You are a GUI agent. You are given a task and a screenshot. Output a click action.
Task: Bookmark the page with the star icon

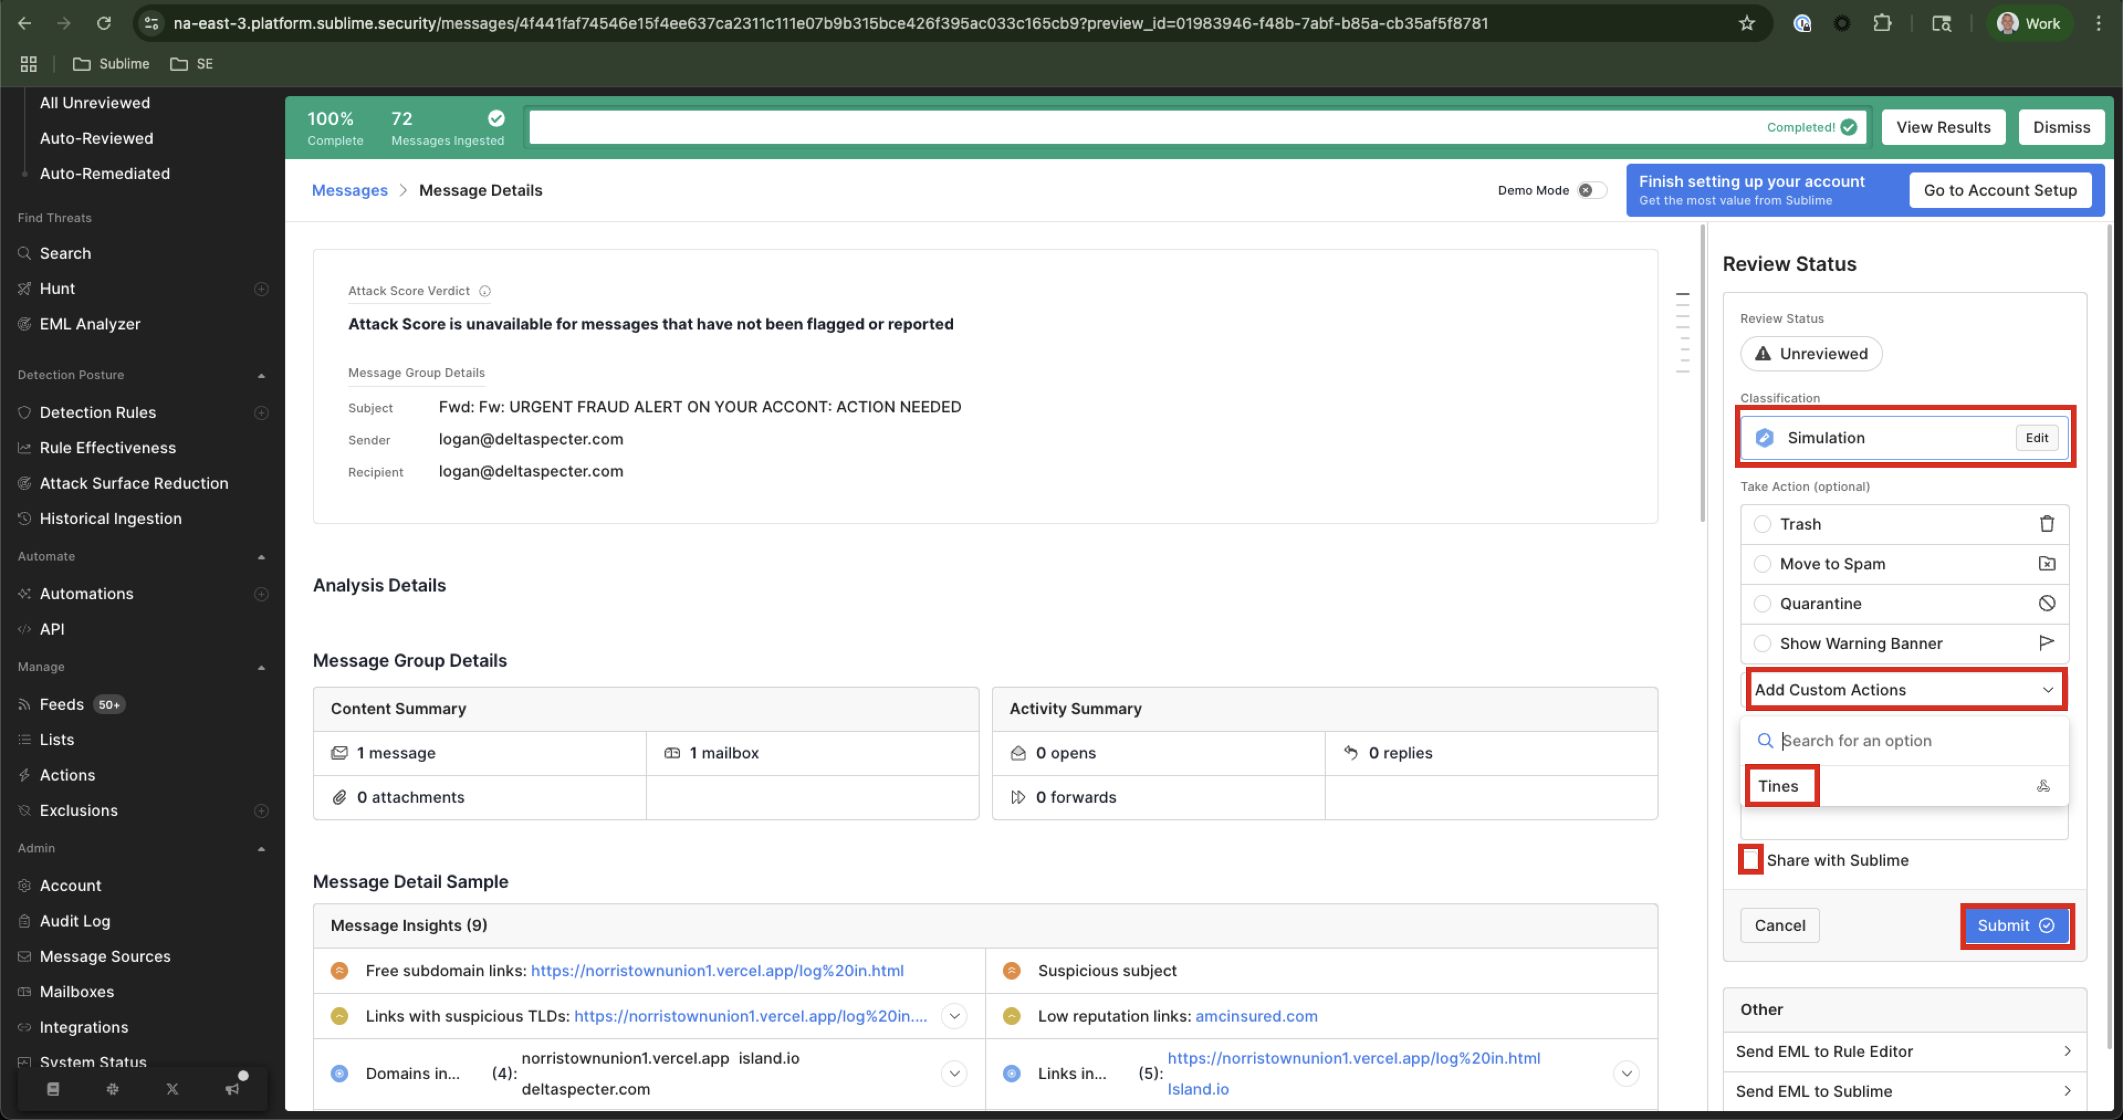point(1746,23)
